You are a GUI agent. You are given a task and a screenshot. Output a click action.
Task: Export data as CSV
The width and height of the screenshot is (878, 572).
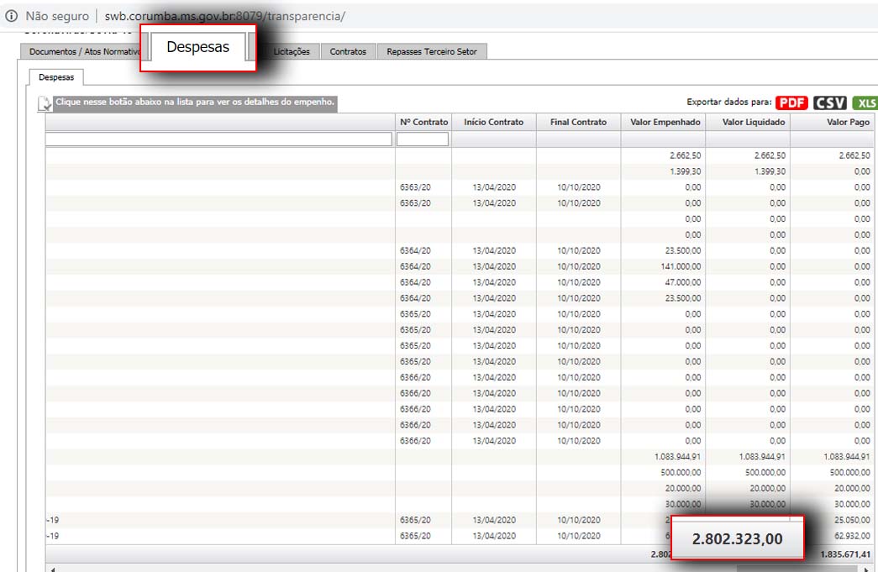[830, 103]
